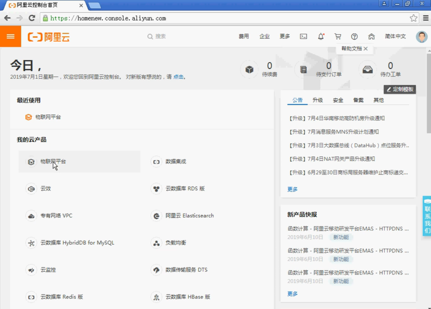Click the HybridDB for MySQL icon

coord(31,243)
